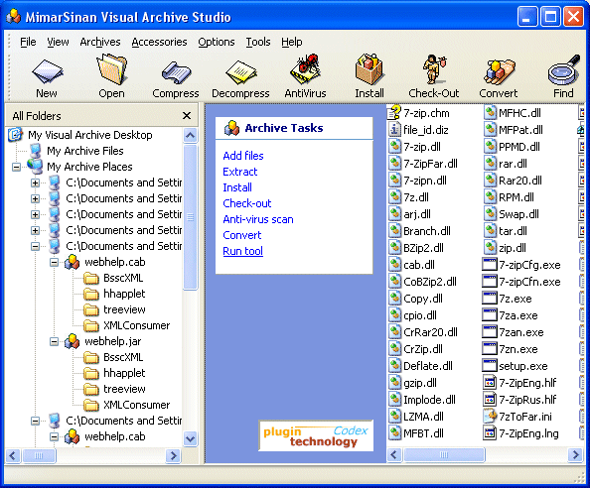This screenshot has height=488, width=590.
Task: Open the Tools menu
Action: [x=258, y=42]
